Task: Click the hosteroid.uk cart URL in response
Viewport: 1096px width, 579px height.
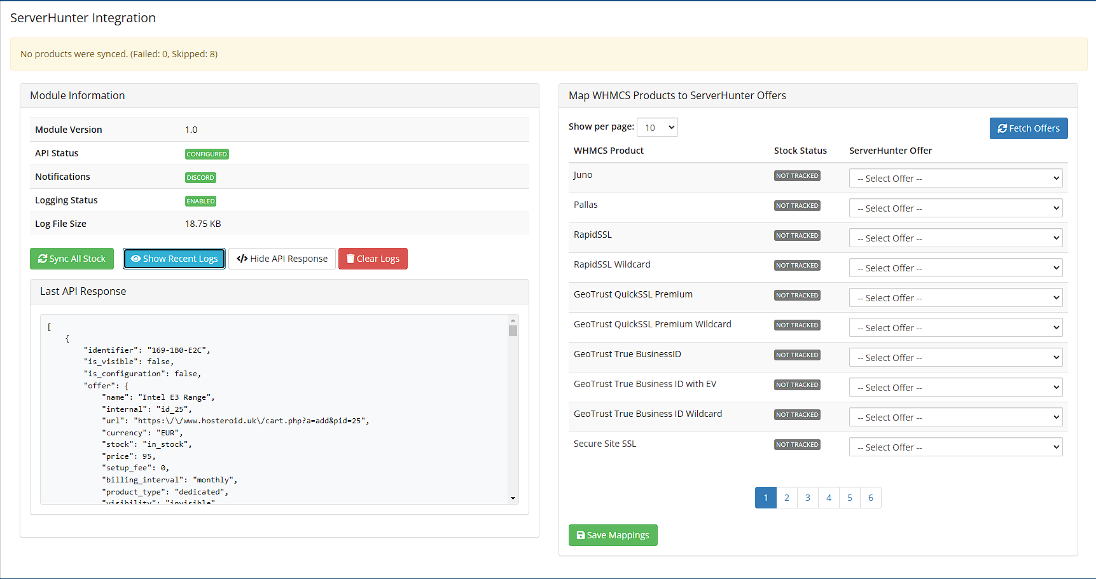Action: [x=251, y=421]
